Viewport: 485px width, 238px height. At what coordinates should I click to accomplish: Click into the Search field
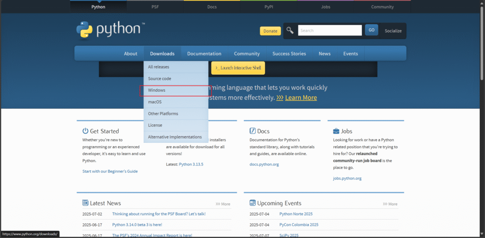[330, 30]
